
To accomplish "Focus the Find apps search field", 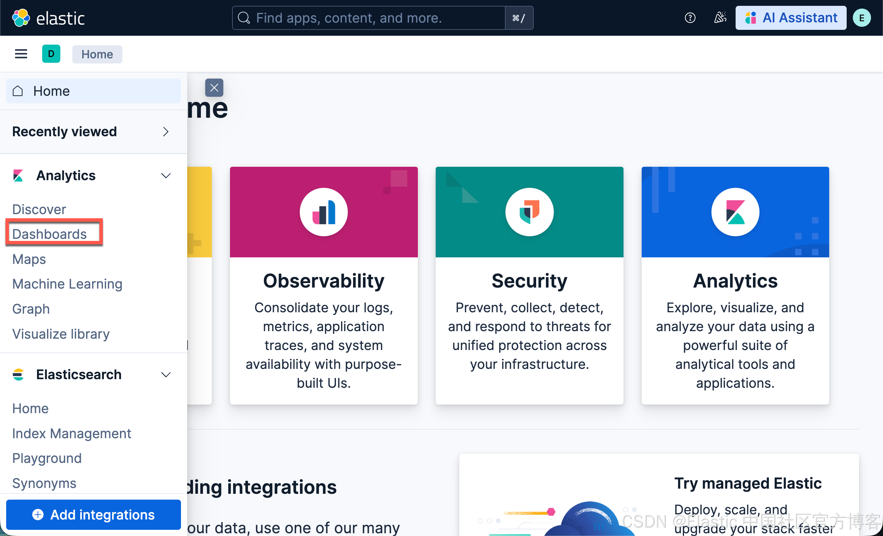I will pos(369,18).
